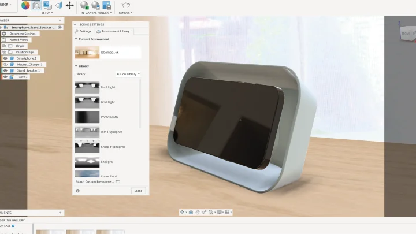
Task: Click the Attach Custom Environment folder icon
Action: pos(118,181)
